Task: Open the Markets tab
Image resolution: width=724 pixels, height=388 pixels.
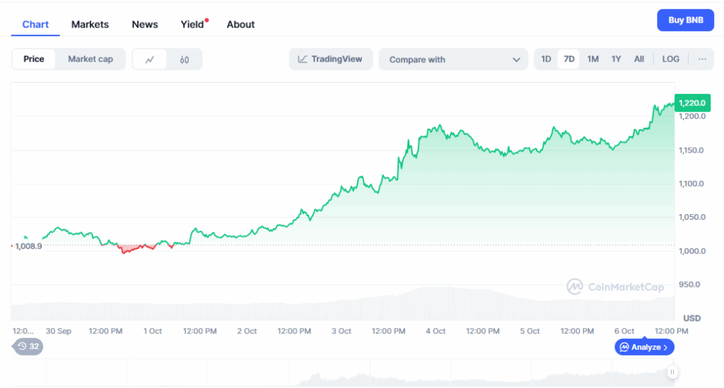Action: (x=90, y=24)
